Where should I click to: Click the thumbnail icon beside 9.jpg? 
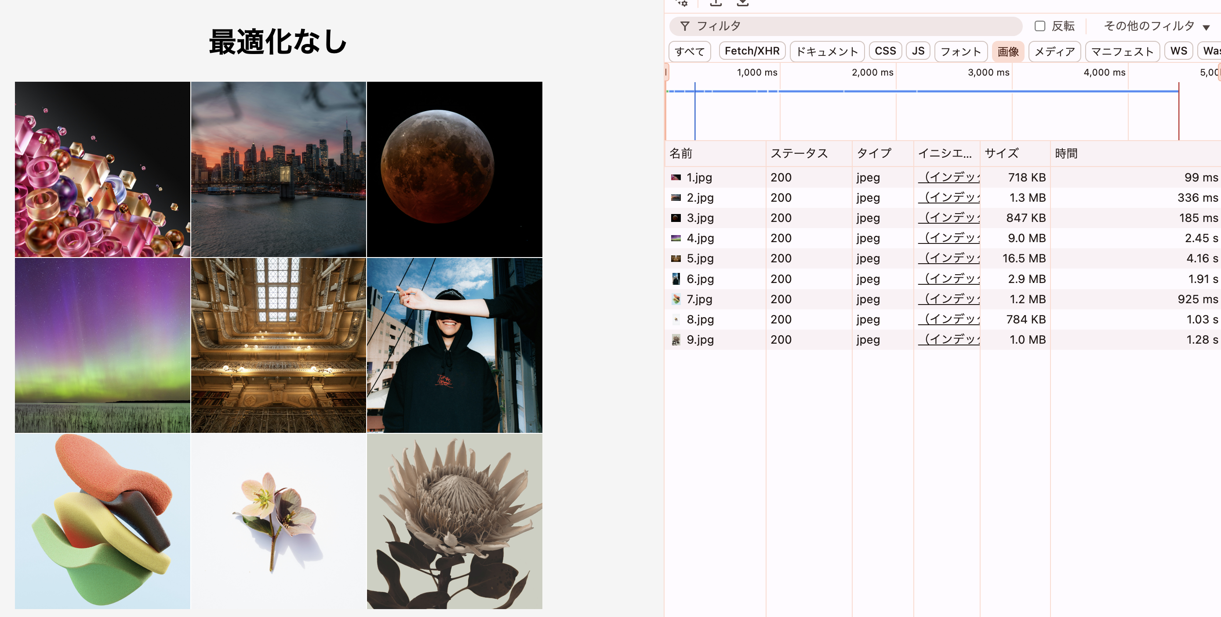click(x=676, y=339)
